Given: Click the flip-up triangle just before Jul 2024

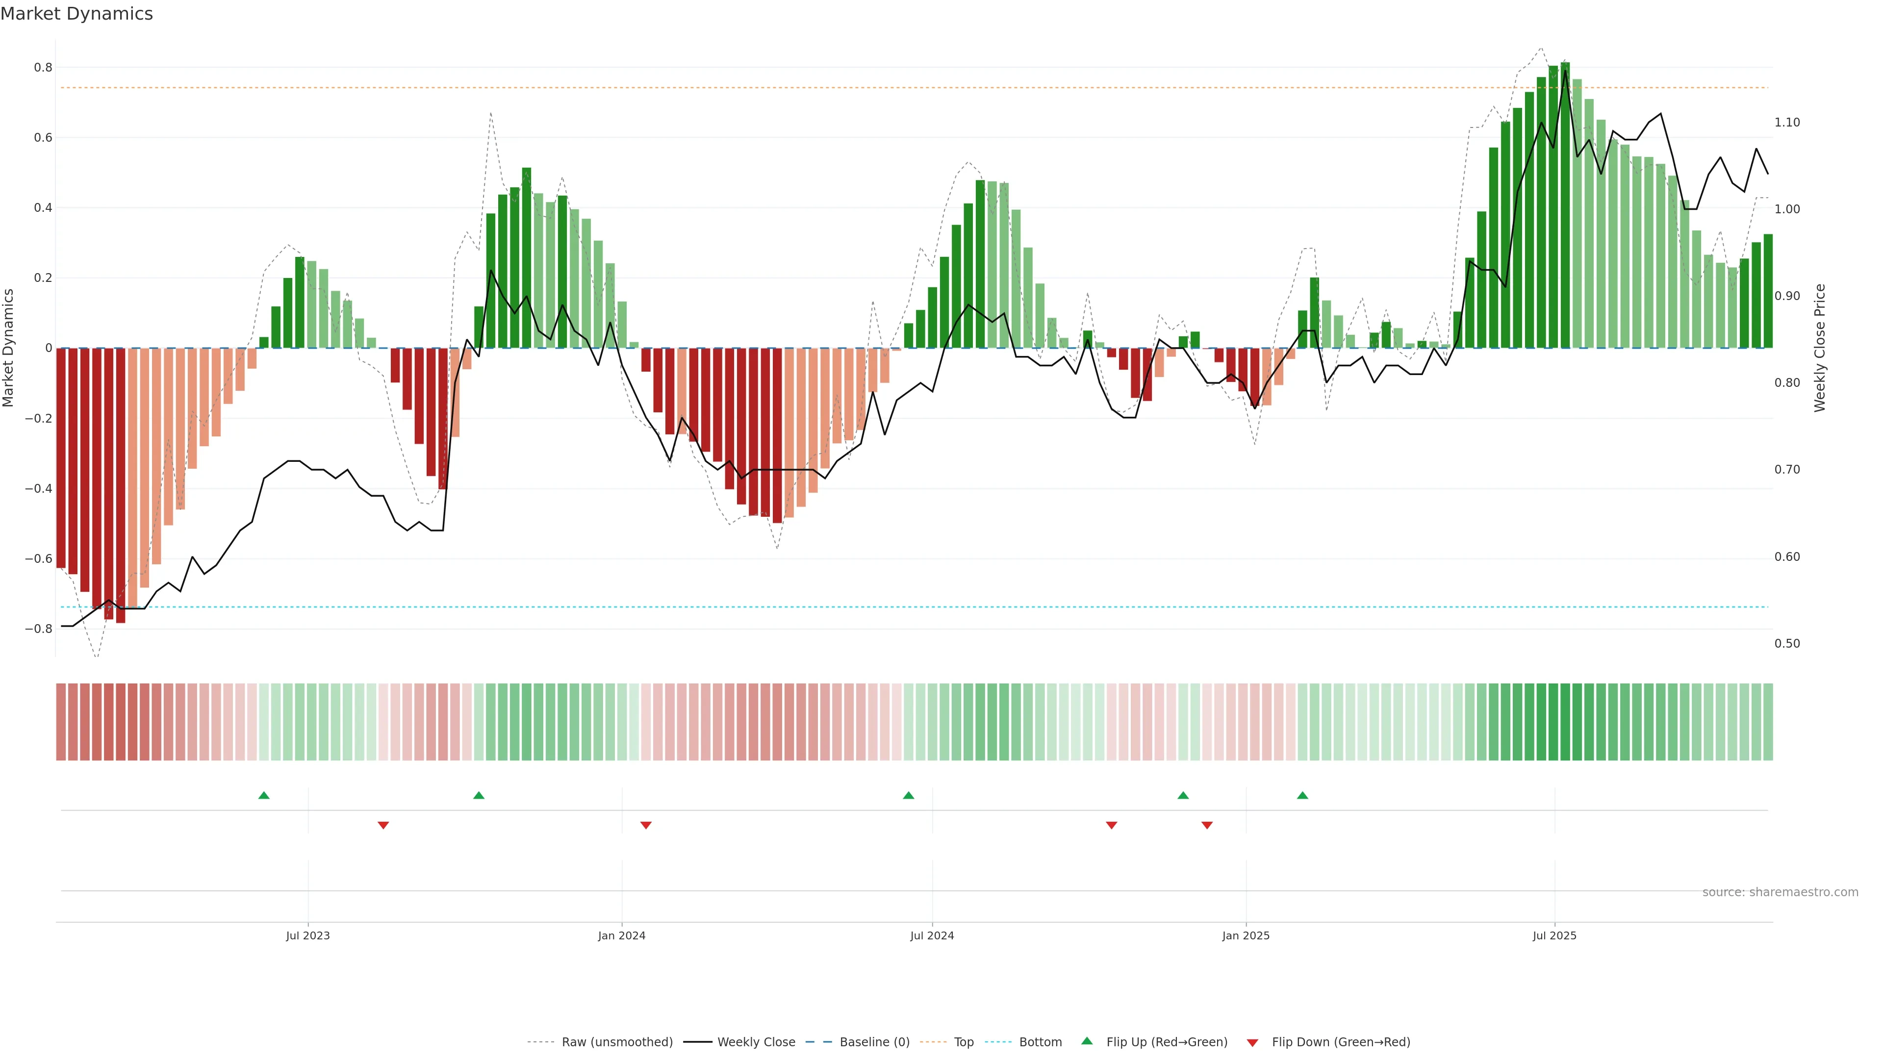Looking at the screenshot, I should (x=909, y=795).
